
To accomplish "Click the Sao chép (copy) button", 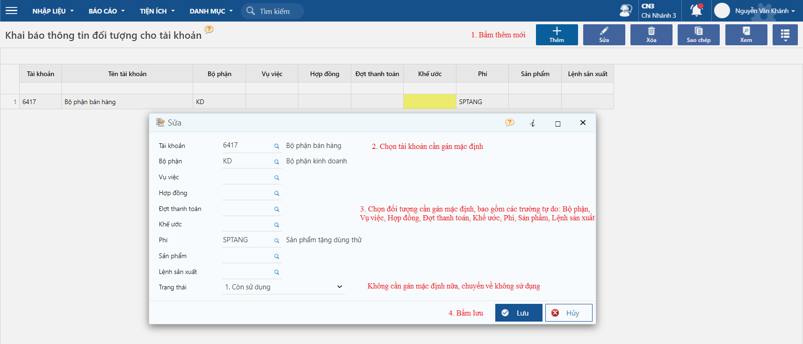I will pyautogui.click(x=698, y=35).
